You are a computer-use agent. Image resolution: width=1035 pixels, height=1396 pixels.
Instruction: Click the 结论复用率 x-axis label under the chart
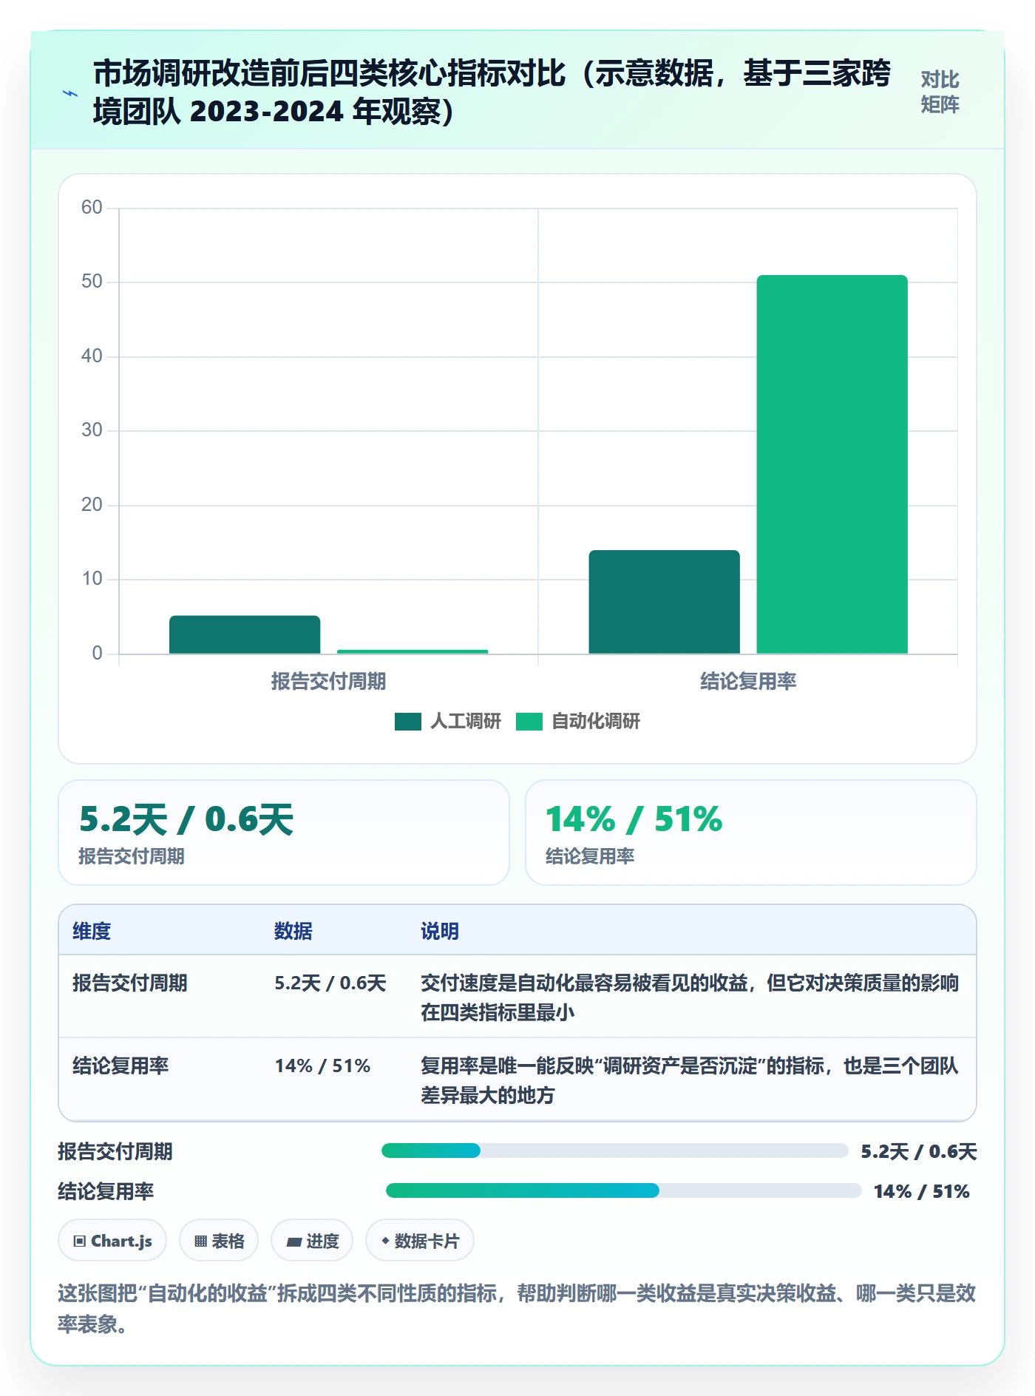pyautogui.click(x=748, y=682)
